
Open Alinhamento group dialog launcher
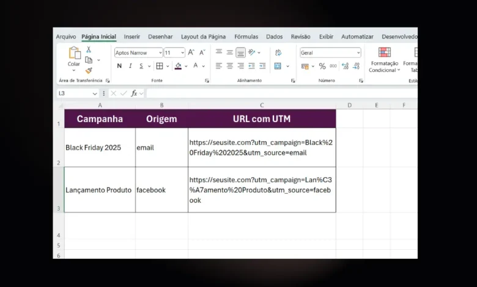point(293,81)
